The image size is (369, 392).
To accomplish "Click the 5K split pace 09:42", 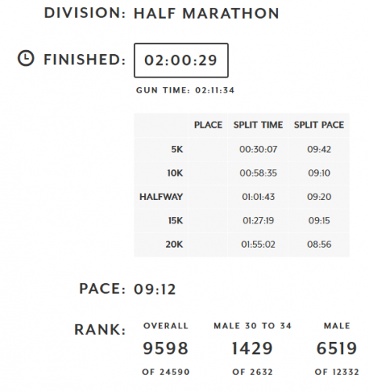I will pos(319,149).
